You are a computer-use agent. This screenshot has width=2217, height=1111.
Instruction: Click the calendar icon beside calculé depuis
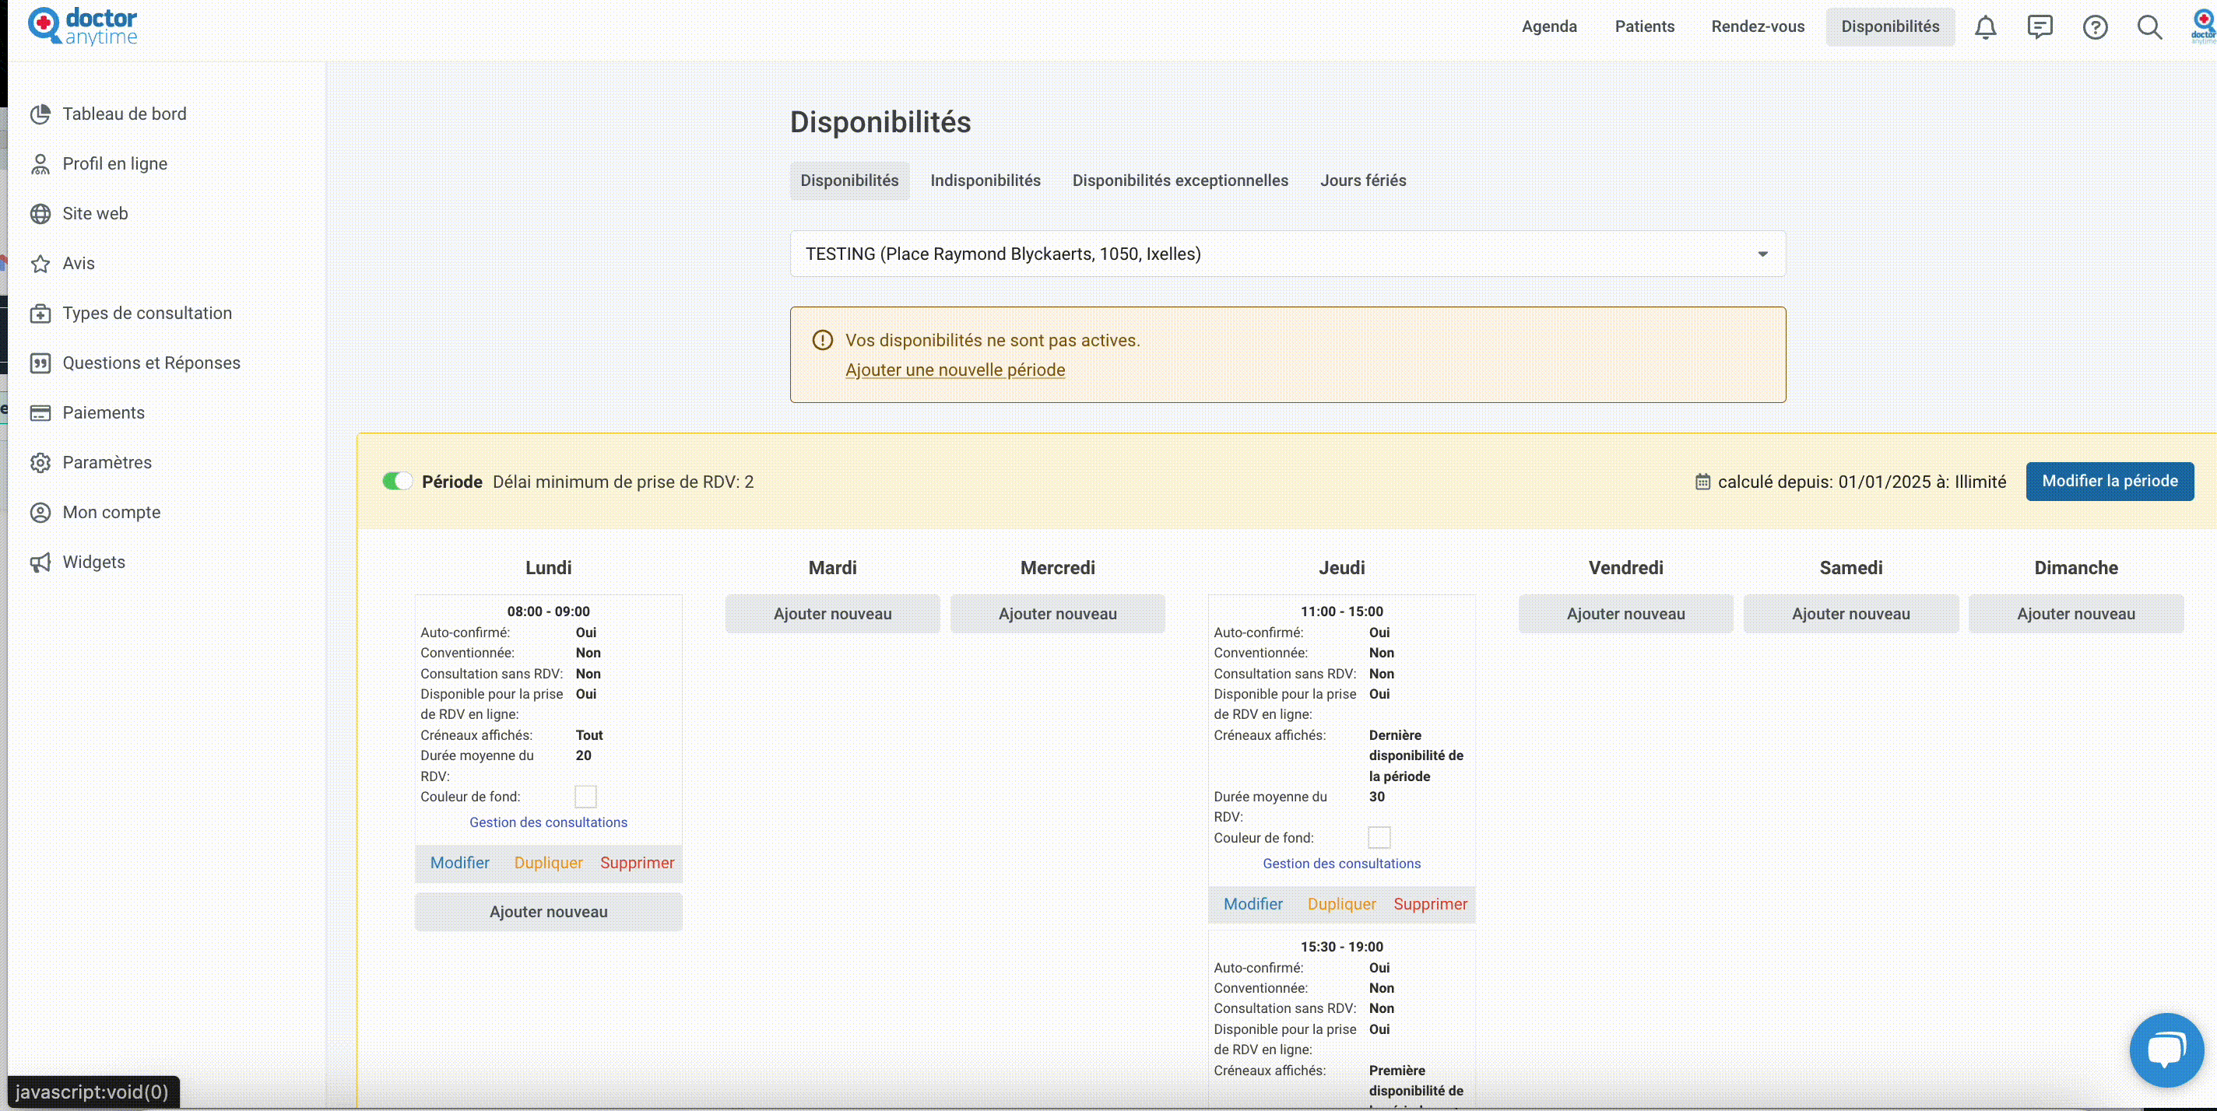click(1702, 482)
